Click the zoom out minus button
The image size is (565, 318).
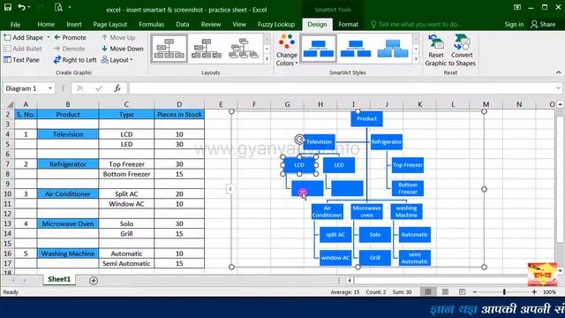[475, 292]
